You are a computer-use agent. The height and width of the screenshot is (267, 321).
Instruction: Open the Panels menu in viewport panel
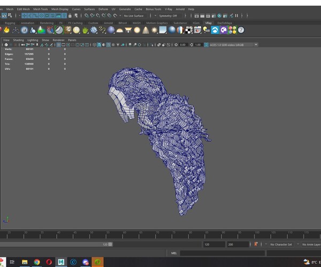[x=72, y=40]
